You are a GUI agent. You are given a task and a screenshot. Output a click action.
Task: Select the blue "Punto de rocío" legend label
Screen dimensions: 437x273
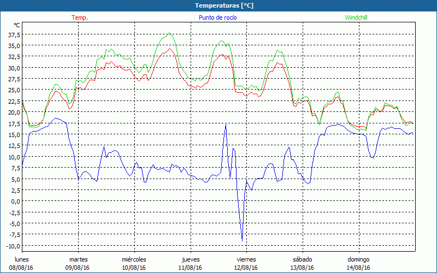click(x=217, y=17)
